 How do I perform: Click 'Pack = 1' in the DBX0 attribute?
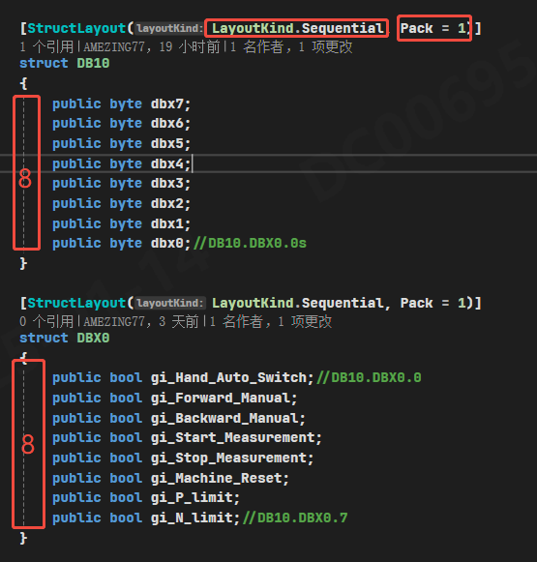click(x=433, y=303)
